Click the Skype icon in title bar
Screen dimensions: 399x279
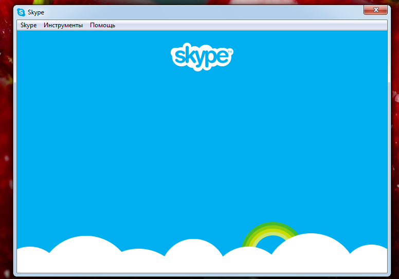pos(21,12)
